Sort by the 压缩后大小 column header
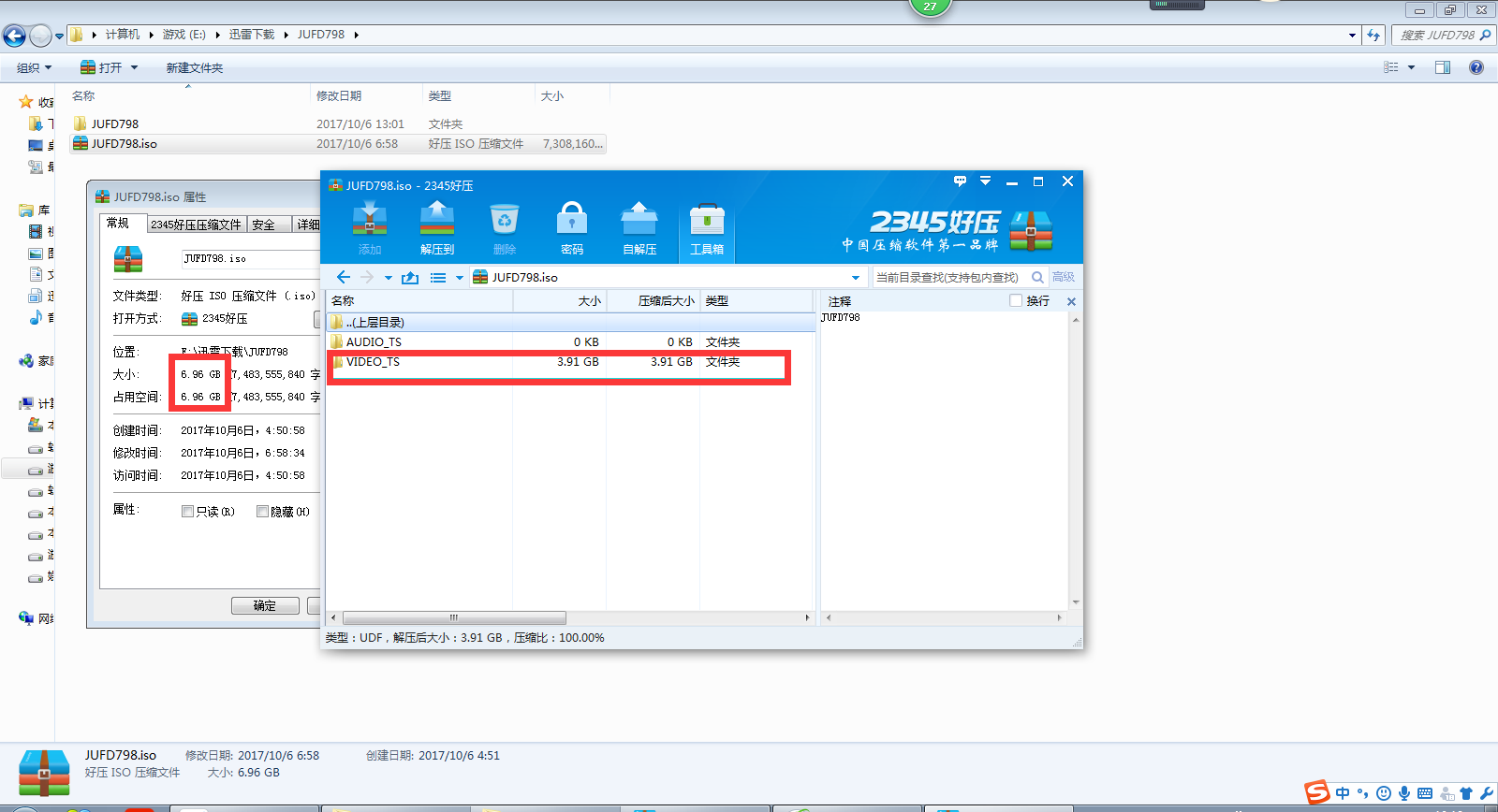This screenshot has width=1498, height=812. coord(653,300)
